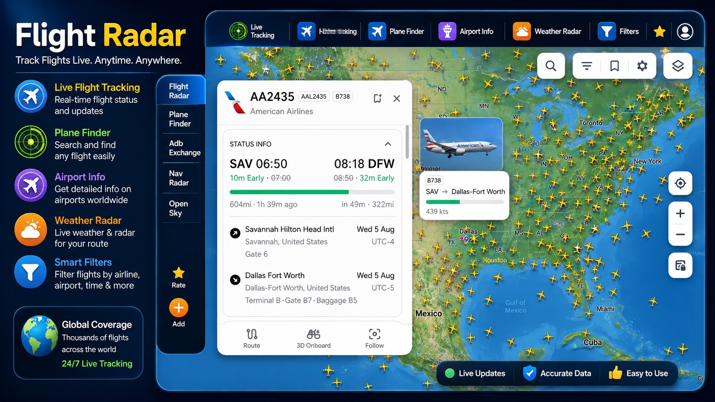Click the AAL2435 callsign badge
The width and height of the screenshot is (715, 402).
(x=313, y=97)
